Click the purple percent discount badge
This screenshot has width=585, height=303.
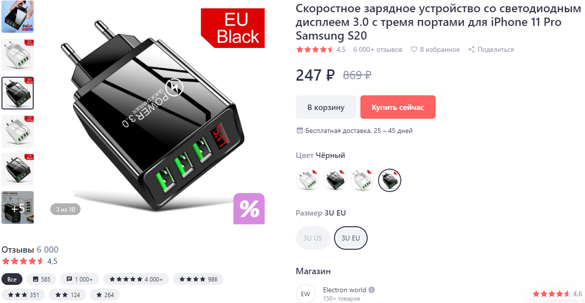(x=249, y=209)
